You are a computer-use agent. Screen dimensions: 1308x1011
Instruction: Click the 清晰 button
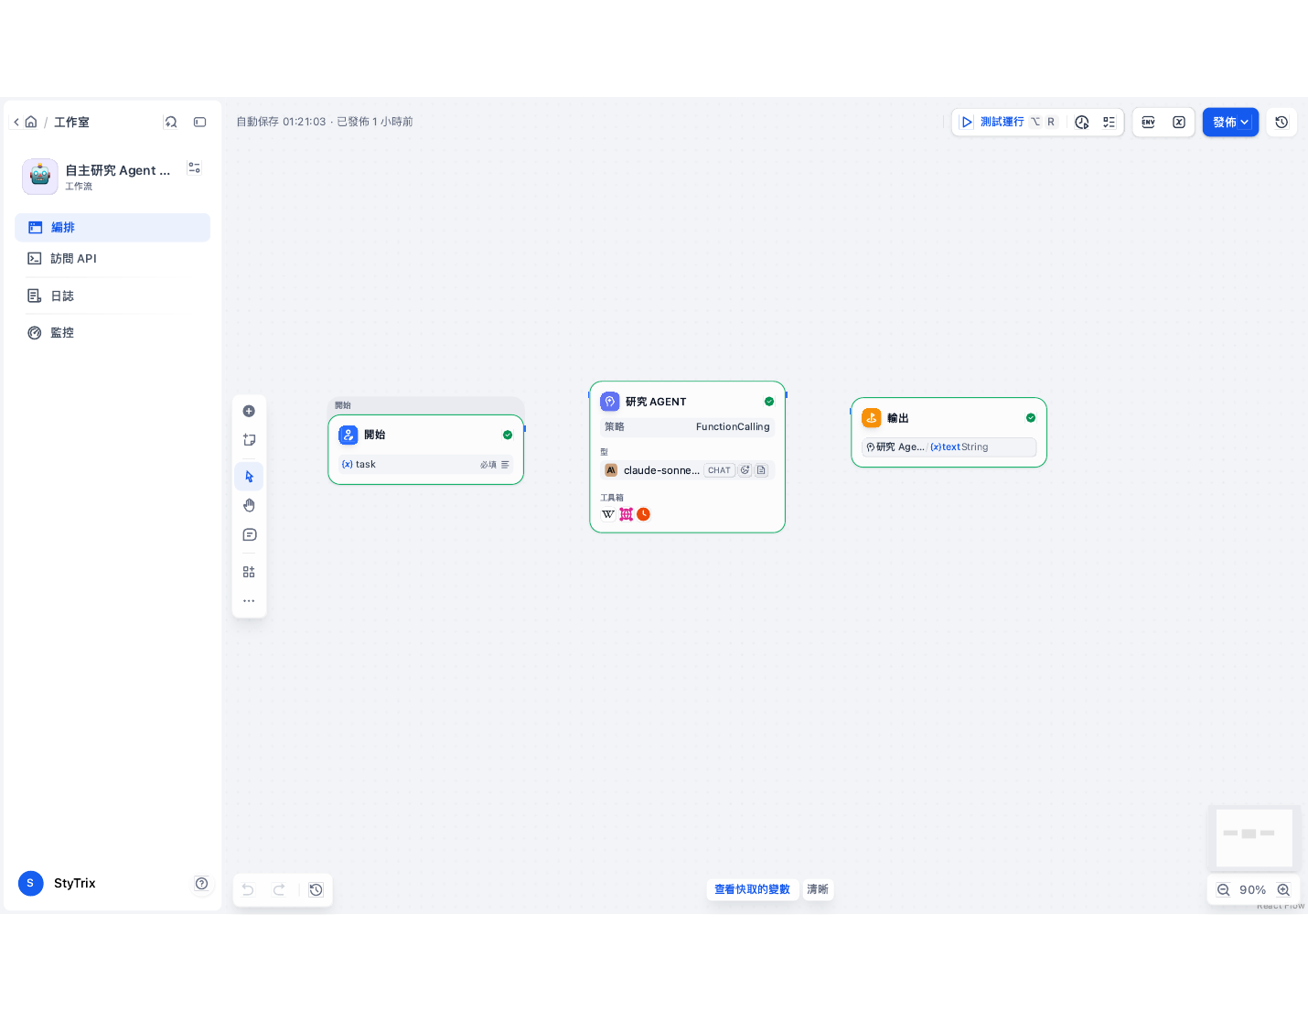(x=818, y=889)
